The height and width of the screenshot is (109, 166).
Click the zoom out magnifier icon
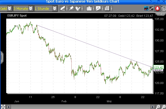coord(158,107)
